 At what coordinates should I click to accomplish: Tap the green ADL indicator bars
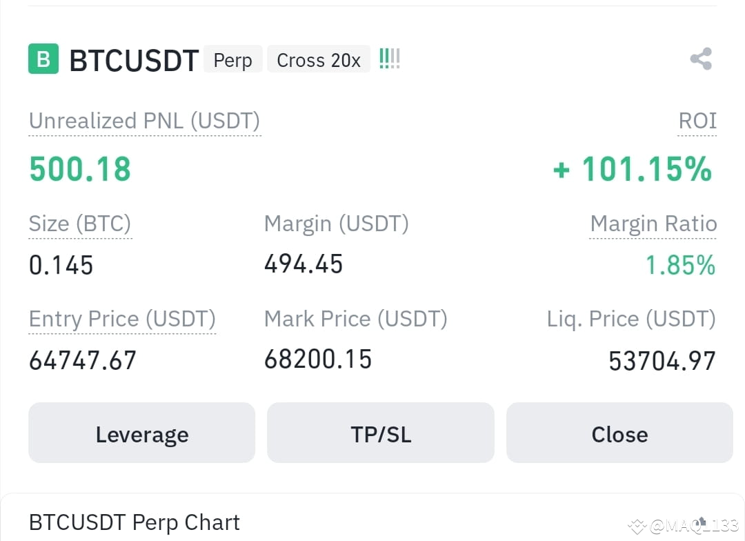(x=390, y=59)
